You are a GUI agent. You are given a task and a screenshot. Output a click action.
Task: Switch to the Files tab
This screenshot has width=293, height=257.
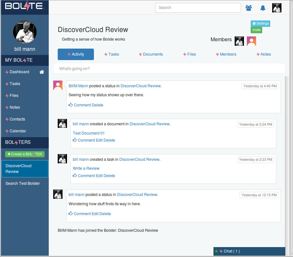pos(189,54)
